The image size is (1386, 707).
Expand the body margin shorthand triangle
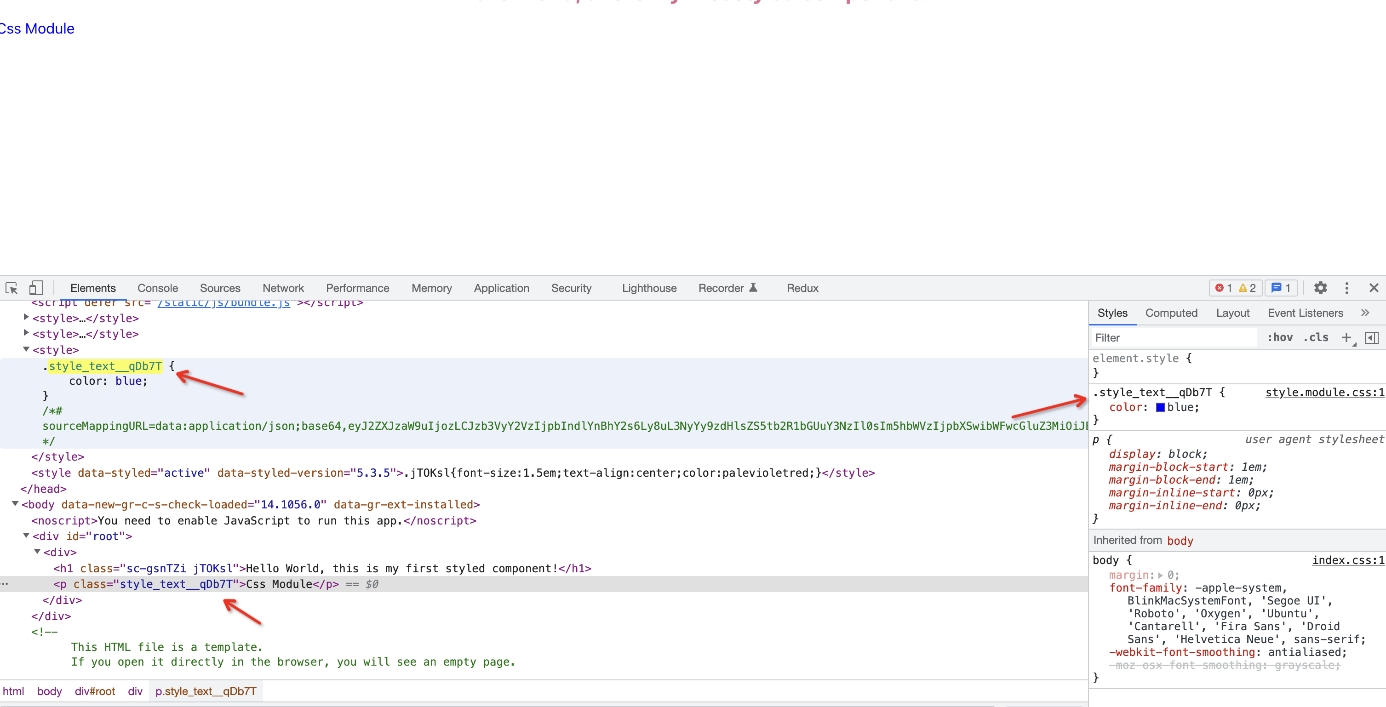click(x=1160, y=575)
